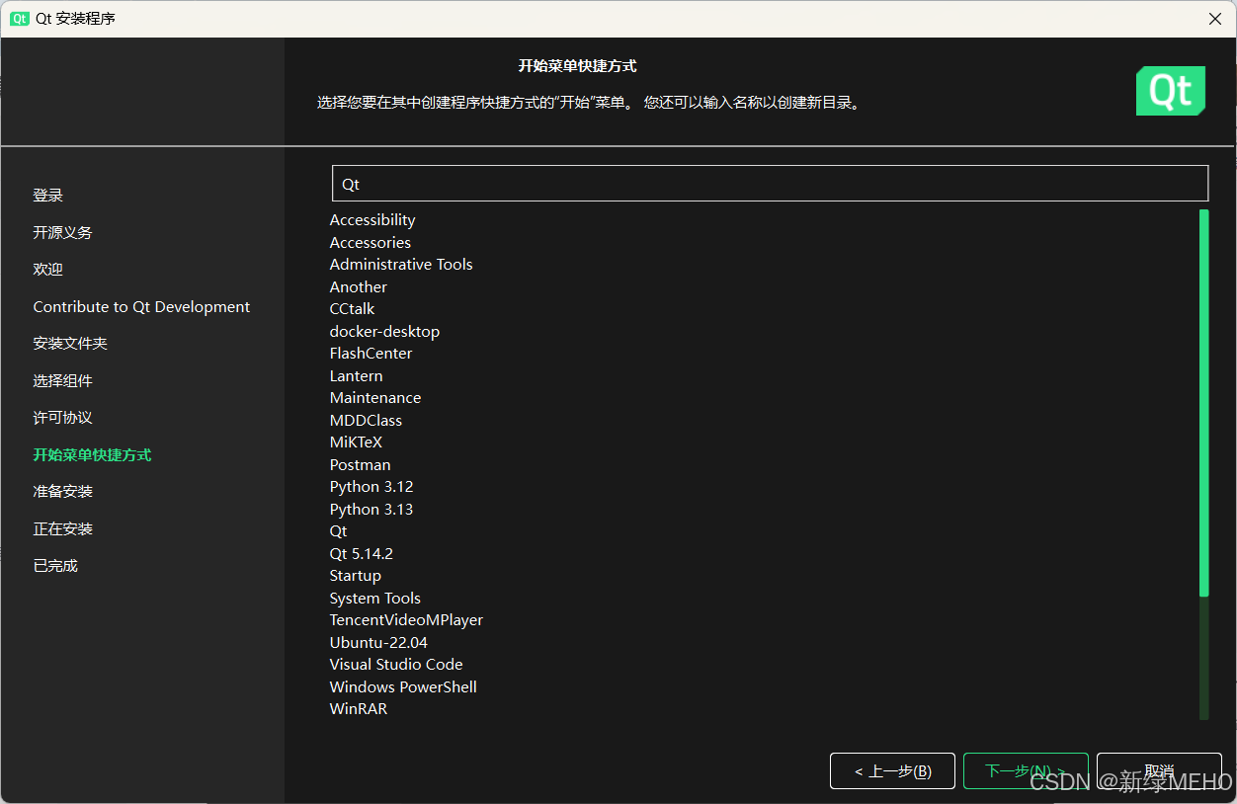The image size is (1237, 804).
Task: Click the 登录 step in the sidebar
Action: [47, 196]
